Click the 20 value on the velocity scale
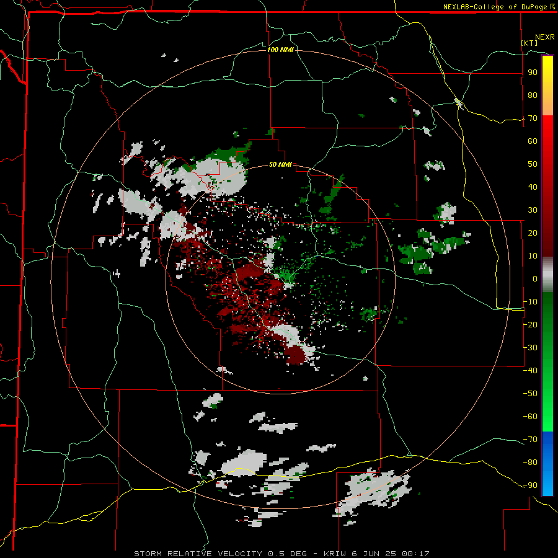 [533, 232]
